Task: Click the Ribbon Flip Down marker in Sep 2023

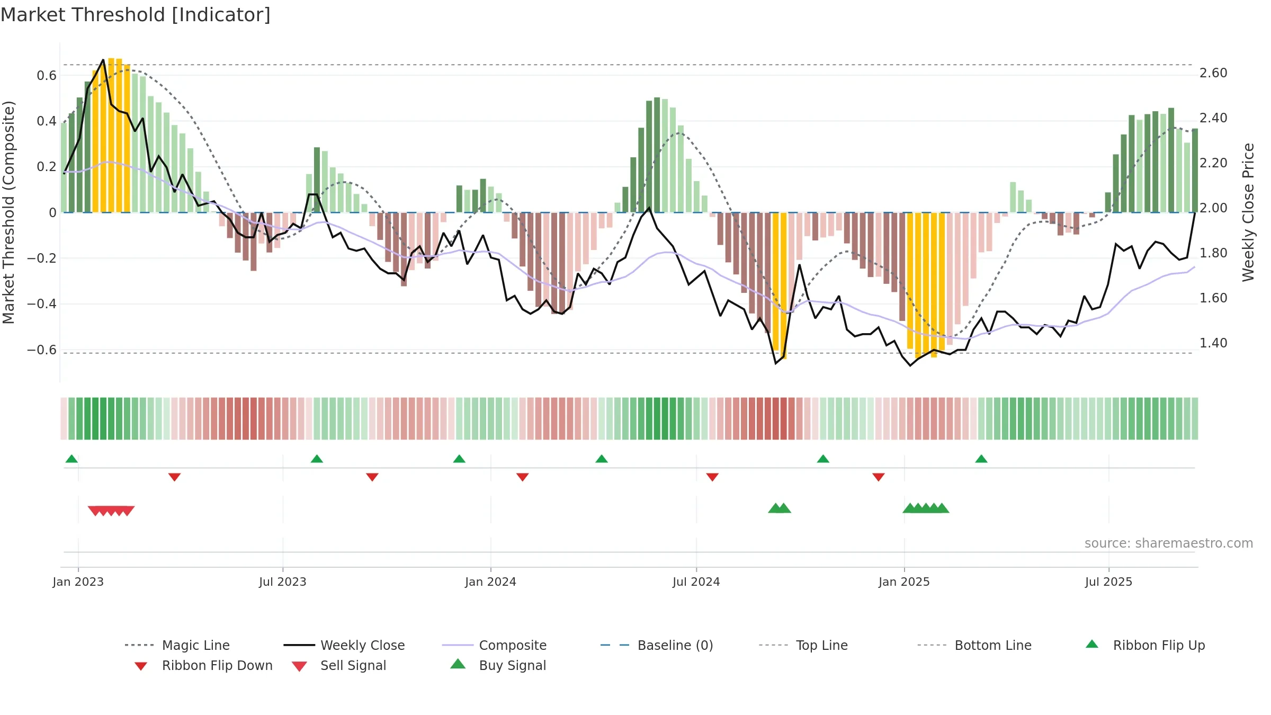Action: [x=372, y=477]
